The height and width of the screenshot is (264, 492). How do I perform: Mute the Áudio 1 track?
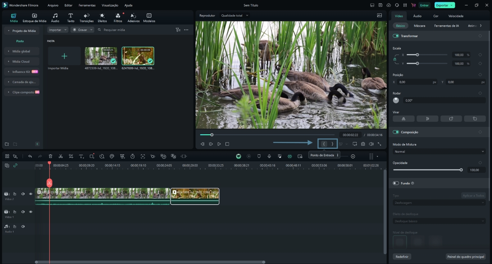click(x=23, y=226)
